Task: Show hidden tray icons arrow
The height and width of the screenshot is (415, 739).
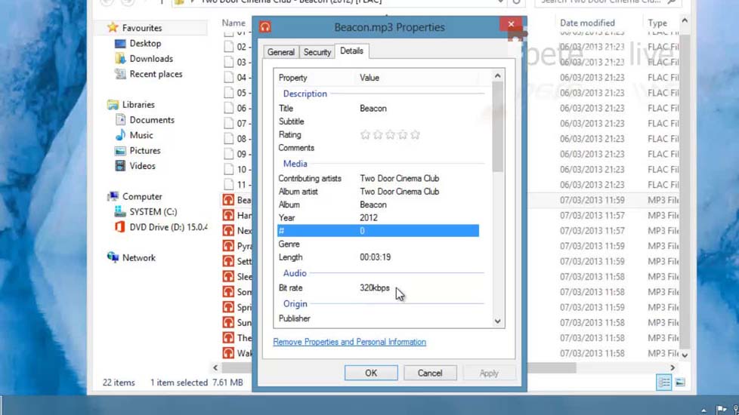Action: (703, 410)
